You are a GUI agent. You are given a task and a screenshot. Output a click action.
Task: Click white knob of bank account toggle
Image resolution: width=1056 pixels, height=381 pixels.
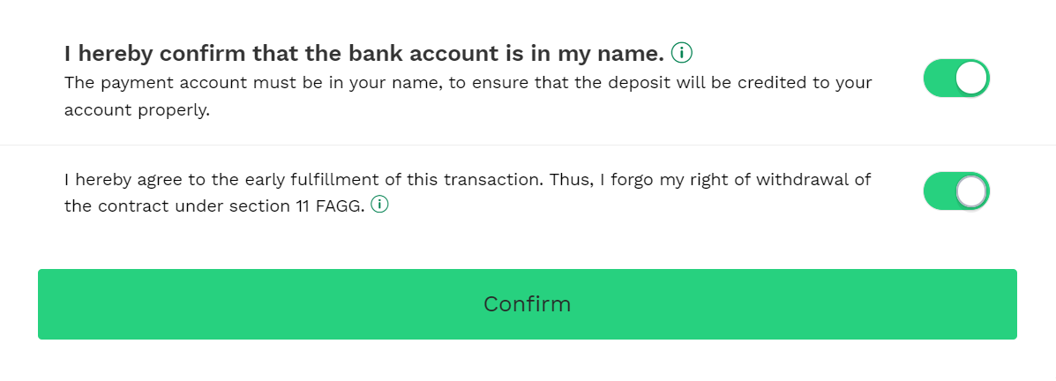[x=972, y=78]
